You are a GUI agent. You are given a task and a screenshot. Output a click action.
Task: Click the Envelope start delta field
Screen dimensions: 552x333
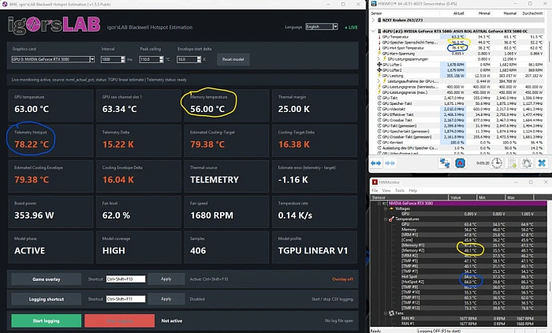coord(189,59)
